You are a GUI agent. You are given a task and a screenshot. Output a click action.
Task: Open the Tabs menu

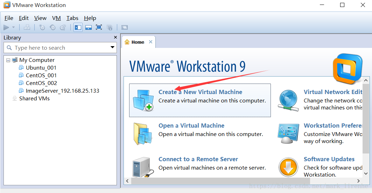(72, 18)
